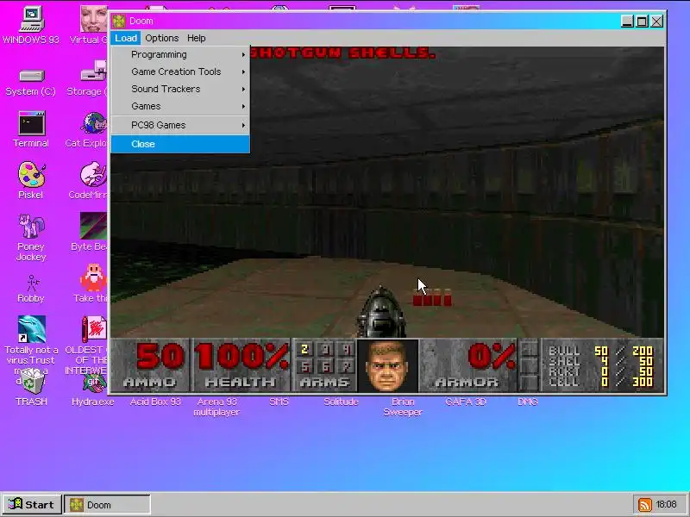Launch Poney Jockey from desktop
Viewport: 690px width, 517px height.
31,238
